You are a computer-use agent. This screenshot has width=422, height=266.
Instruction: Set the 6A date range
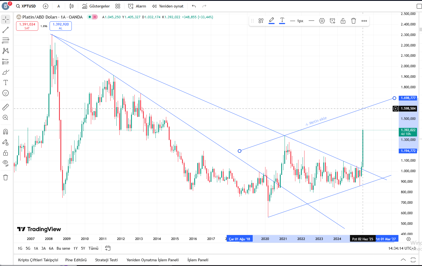pos(51,248)
